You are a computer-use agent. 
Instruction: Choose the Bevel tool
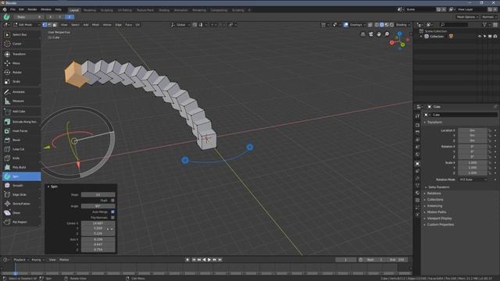21,140
